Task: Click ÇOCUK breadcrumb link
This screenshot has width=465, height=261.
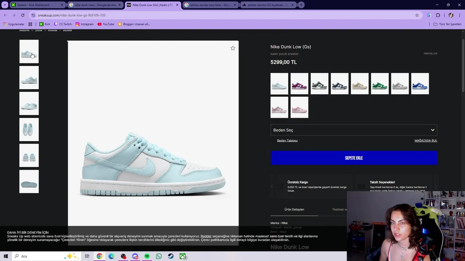Action: point(39,30)
